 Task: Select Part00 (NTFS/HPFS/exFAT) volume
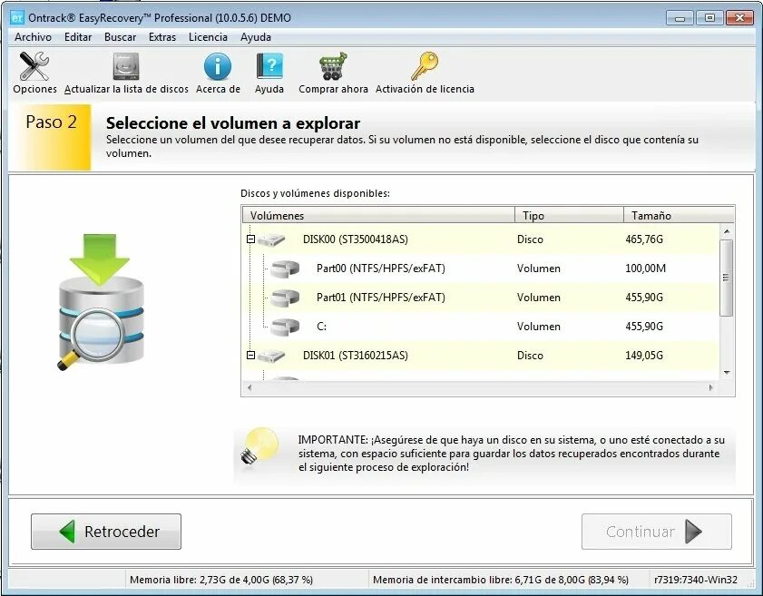380,269
